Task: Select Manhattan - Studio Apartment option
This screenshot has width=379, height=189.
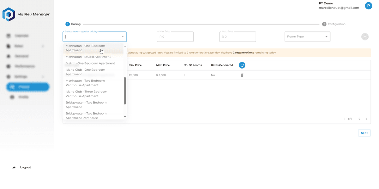Action: 88,57
